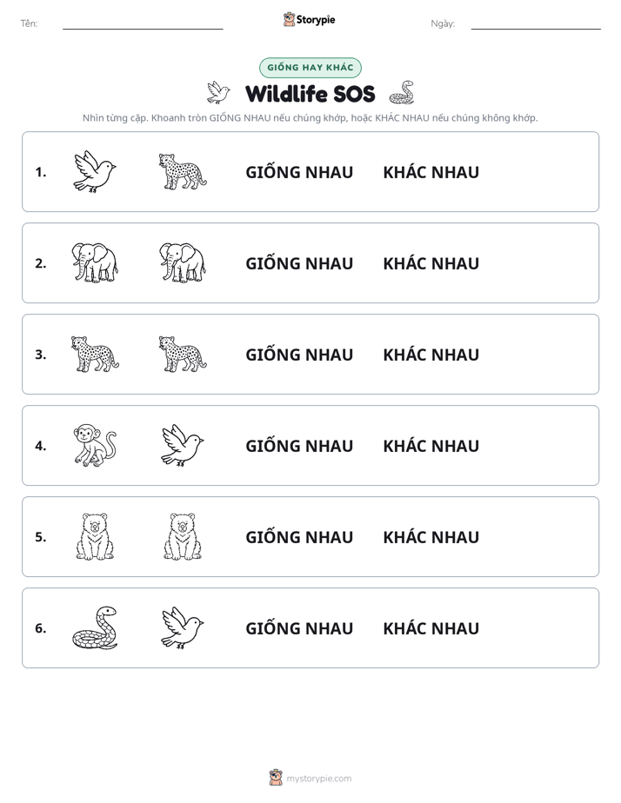Click the Tên name line field

point(143,23)
